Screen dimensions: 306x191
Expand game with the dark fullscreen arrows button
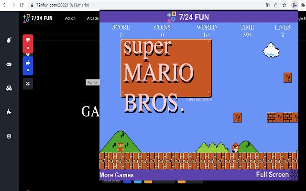(28, 84)
